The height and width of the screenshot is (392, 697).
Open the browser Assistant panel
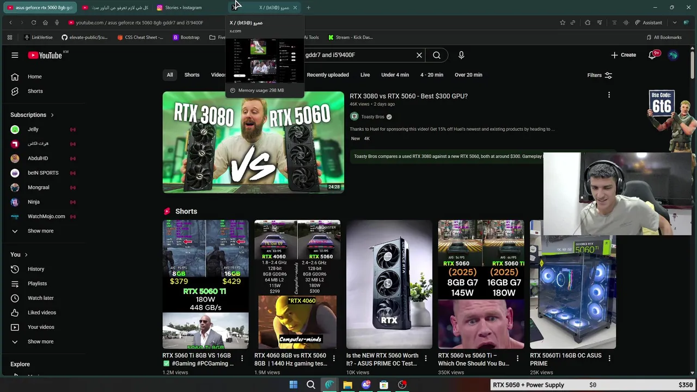[648, 22]
